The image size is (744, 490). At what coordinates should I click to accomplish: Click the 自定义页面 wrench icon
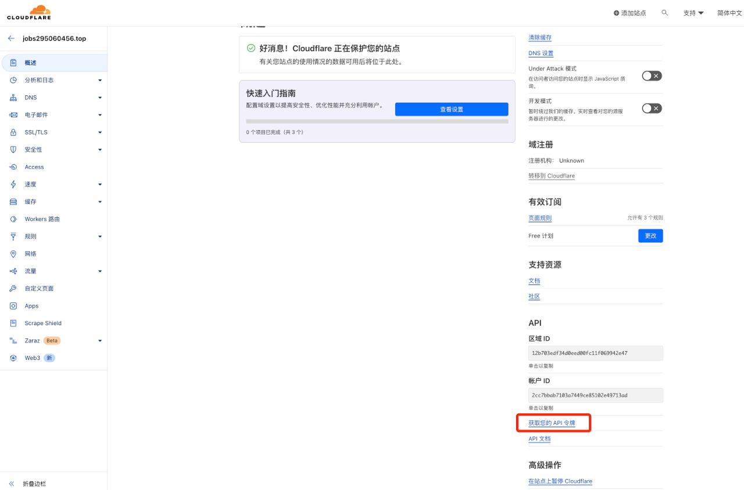point(13,289)
